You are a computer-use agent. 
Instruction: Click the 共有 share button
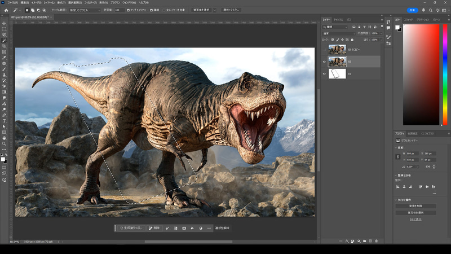(x=412, y=10)
